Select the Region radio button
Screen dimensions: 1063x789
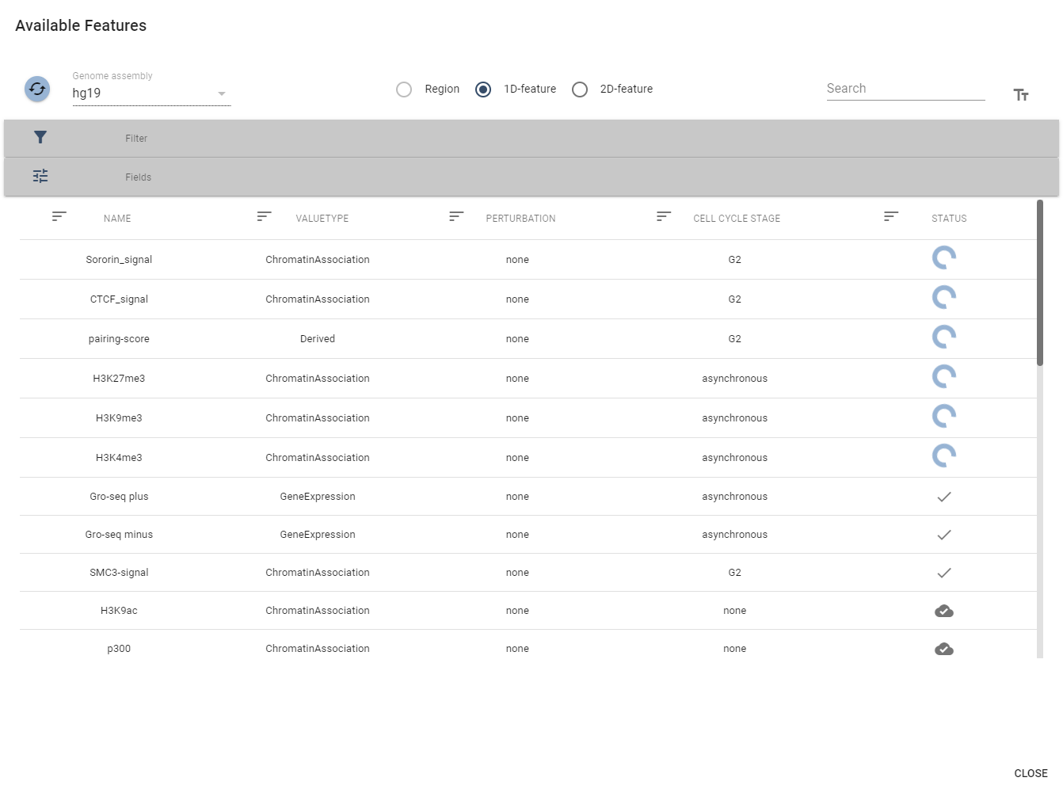404,90
